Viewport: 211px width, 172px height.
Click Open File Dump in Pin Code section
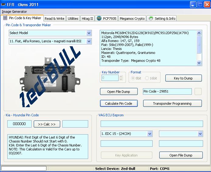[x=119, y=92]
